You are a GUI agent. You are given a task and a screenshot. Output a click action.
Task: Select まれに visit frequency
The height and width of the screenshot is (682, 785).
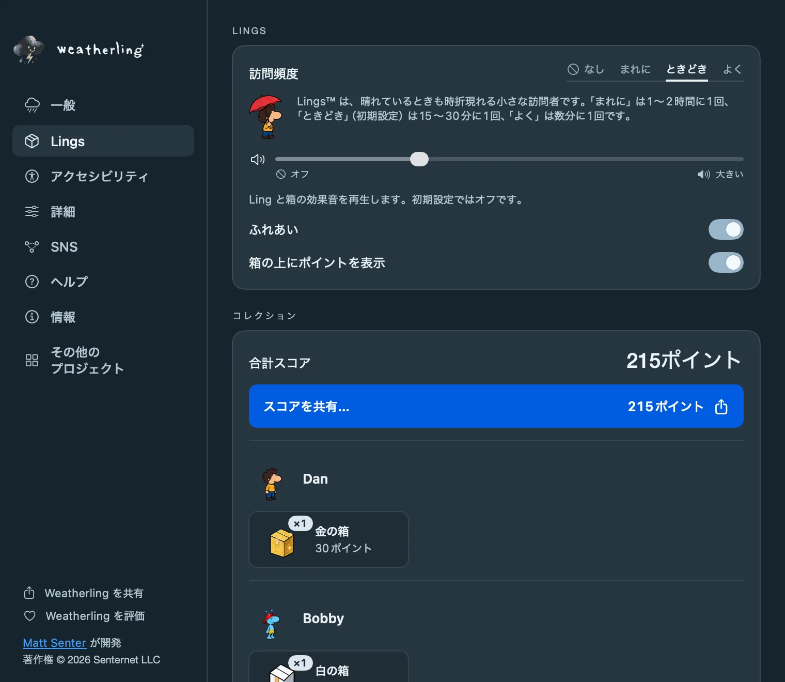[x=635, y=69]
